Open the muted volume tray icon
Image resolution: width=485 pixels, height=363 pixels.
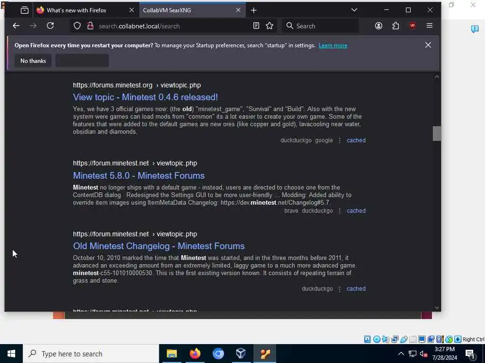tap(424, 354)
